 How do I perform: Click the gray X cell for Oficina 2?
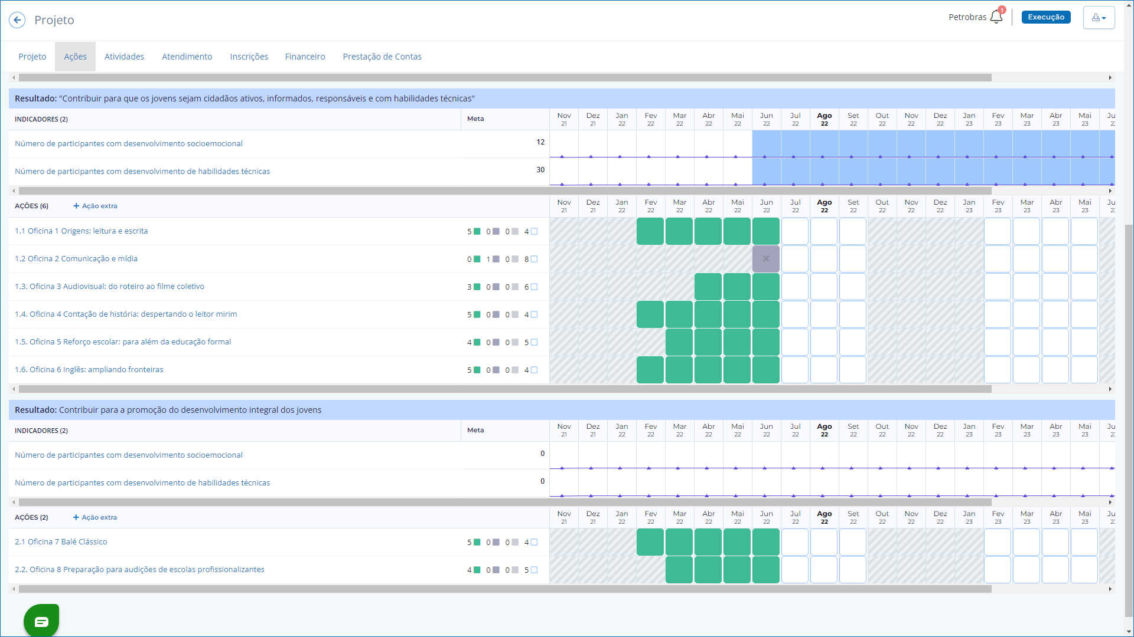click(766, 259)
